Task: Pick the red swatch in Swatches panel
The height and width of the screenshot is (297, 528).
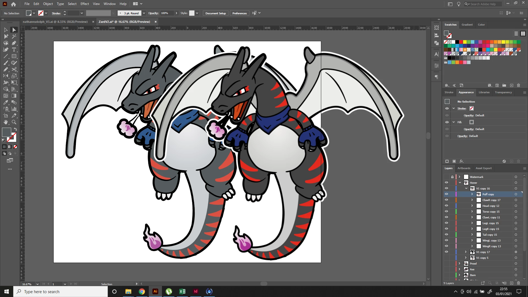Action: (x=461, y=42)
